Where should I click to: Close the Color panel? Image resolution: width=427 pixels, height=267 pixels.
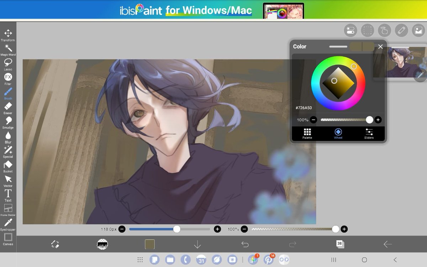(x=380, y=47)
